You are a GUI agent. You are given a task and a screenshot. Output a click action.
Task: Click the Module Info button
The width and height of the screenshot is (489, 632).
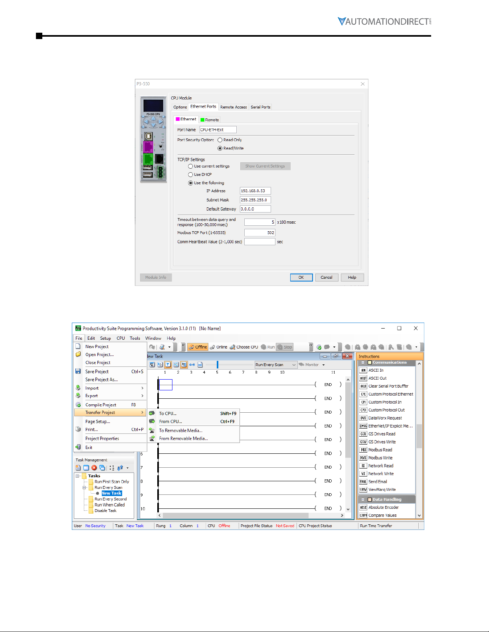[156, 277]
